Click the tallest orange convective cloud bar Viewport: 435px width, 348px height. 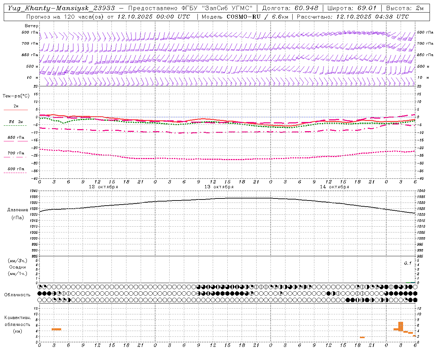(401, 327)
